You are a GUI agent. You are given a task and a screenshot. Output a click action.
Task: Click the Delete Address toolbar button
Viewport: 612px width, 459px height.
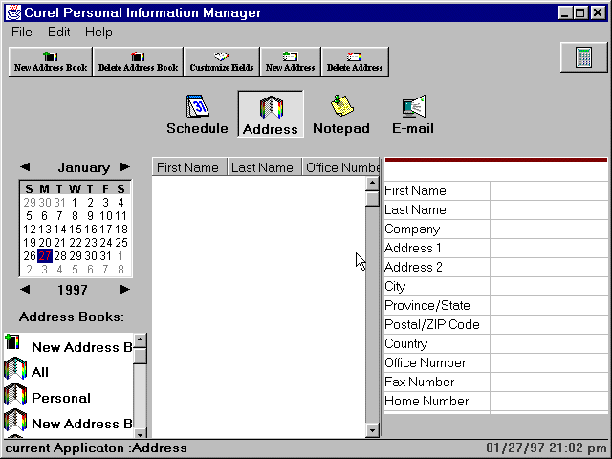[355, 62]
